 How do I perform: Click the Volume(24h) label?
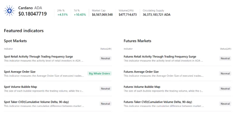126,10
